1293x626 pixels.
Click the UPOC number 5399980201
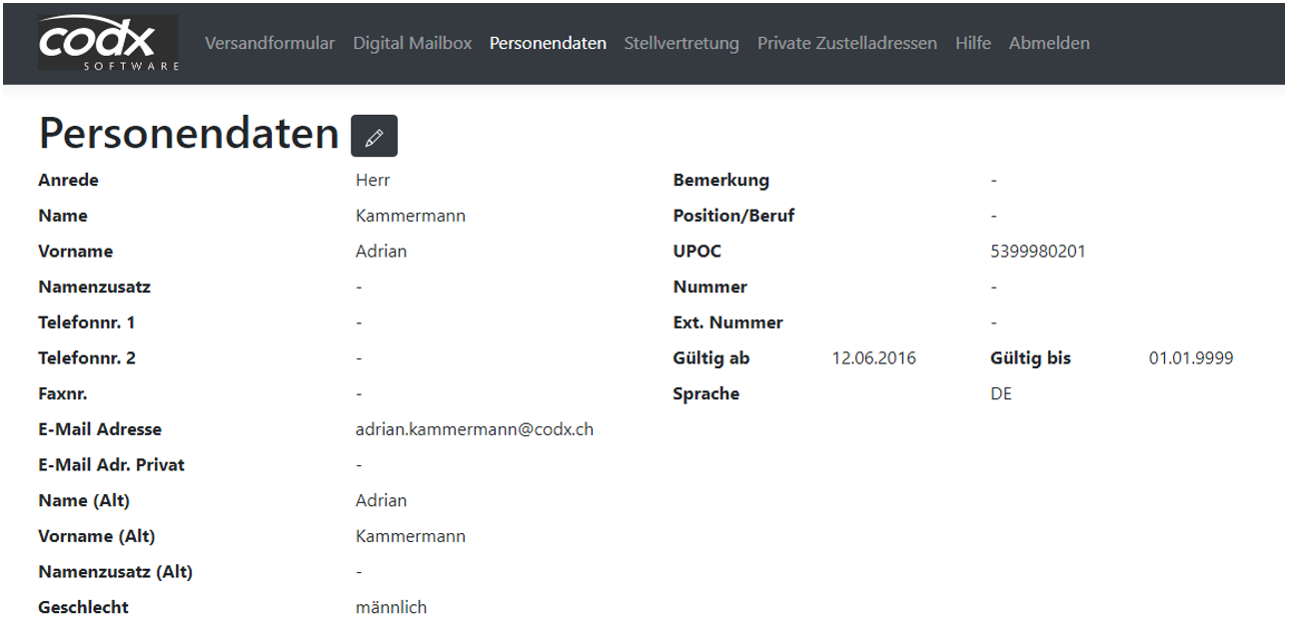(x=1037, y=252)
